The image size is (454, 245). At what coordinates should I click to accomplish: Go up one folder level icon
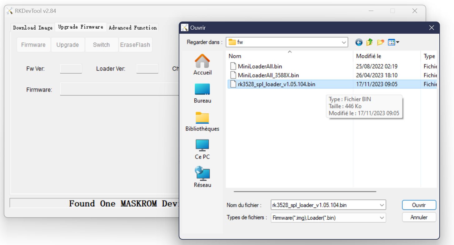(370, 42)
